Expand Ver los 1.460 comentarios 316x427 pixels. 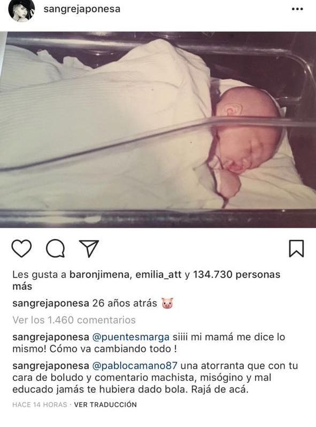pyautogui.click(x=74, y=320)
